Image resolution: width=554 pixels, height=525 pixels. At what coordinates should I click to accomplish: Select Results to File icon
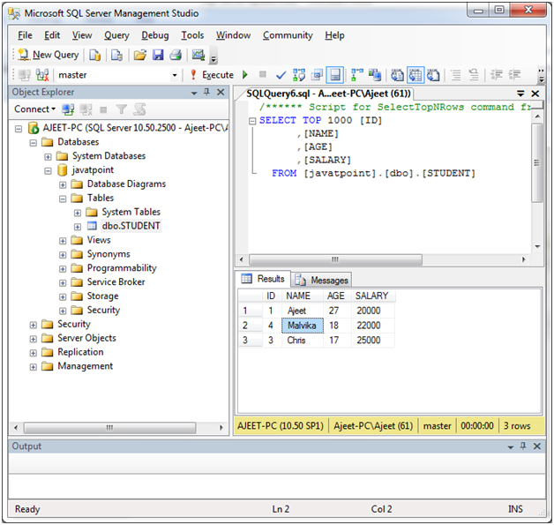(x=433, y=75)
